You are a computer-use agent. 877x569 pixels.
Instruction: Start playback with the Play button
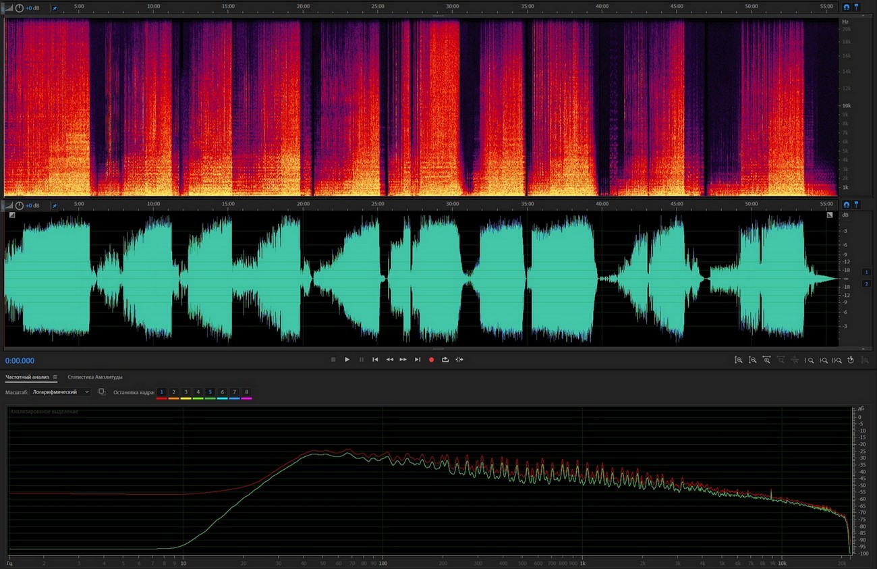point(347,360)
